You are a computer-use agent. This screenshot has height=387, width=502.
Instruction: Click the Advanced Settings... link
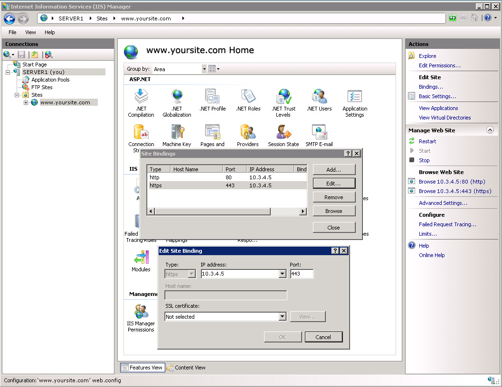[x=443, y=203]
